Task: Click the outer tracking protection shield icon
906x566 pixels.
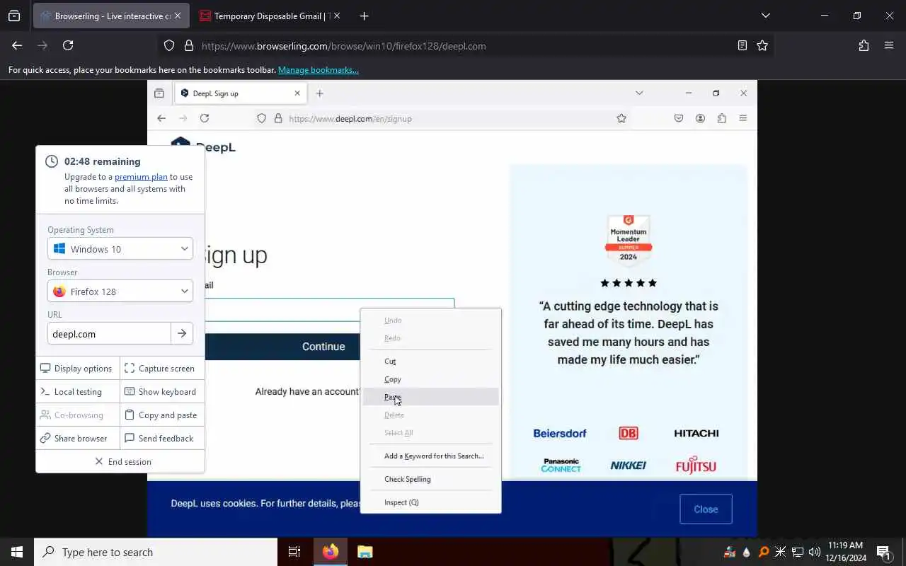Action: (169, 46)
